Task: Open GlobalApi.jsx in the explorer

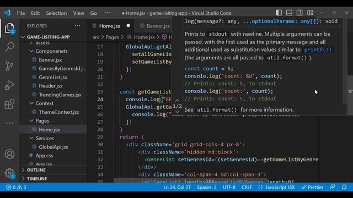Action: click(x=54, y=147)
